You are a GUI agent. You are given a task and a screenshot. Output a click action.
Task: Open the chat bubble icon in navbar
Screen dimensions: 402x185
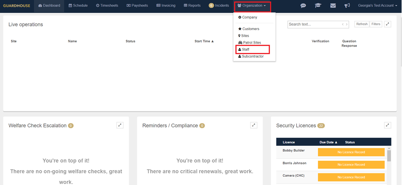click(x=303, y=6)
